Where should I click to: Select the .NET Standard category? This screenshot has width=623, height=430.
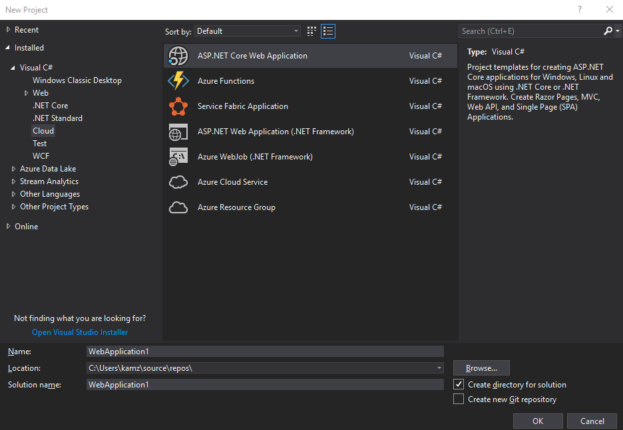tap(57, 118)
